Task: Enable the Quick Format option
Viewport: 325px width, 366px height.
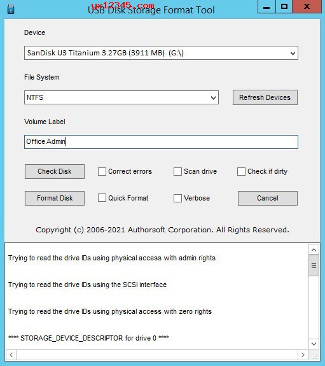Action: (x=102, y=198)
